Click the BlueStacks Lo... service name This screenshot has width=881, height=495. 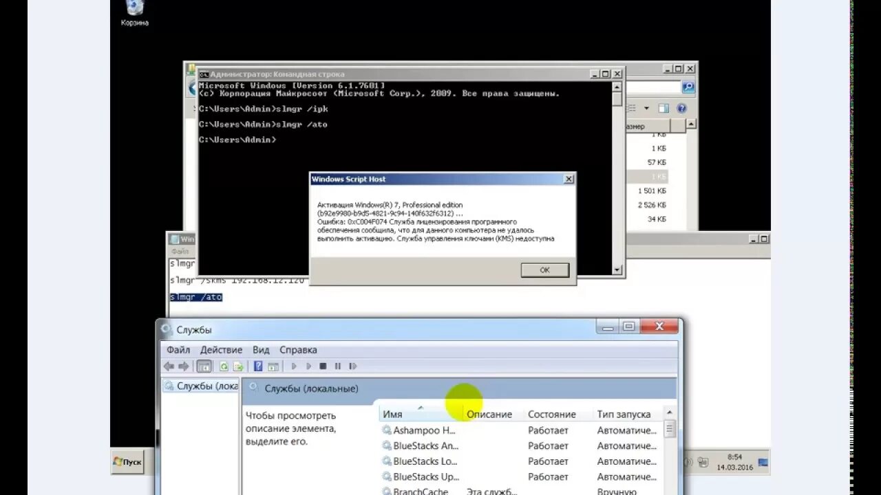point(425,461)
